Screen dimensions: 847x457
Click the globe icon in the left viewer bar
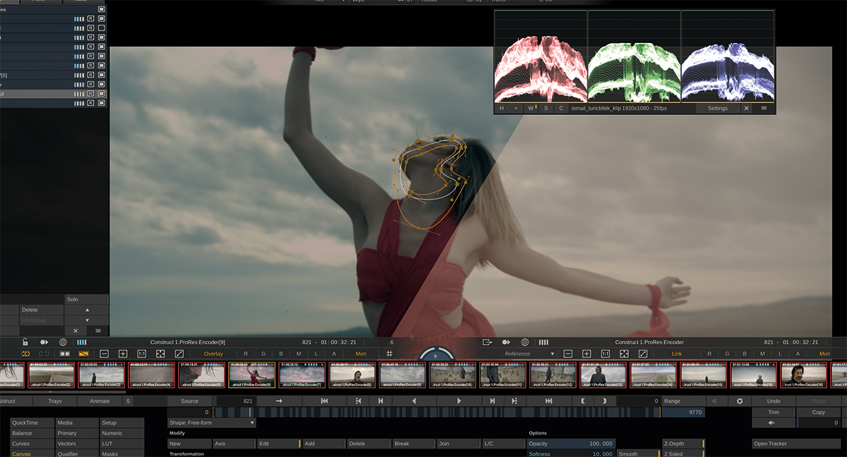63,342
